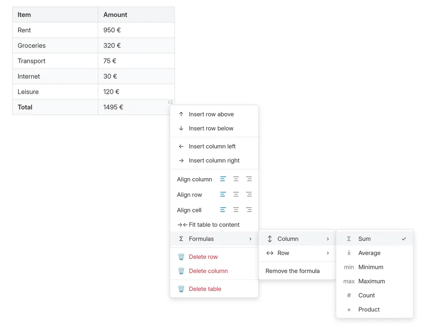Select Fit table to content
425x328 pixels.
coord(214,225)
